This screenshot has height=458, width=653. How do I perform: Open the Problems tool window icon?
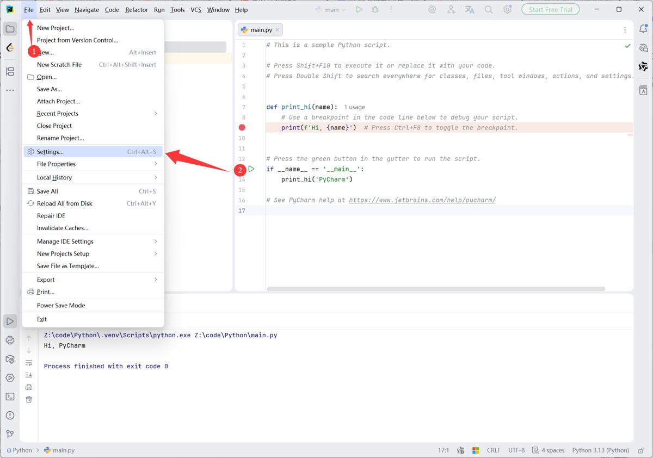tap(10, 415)
